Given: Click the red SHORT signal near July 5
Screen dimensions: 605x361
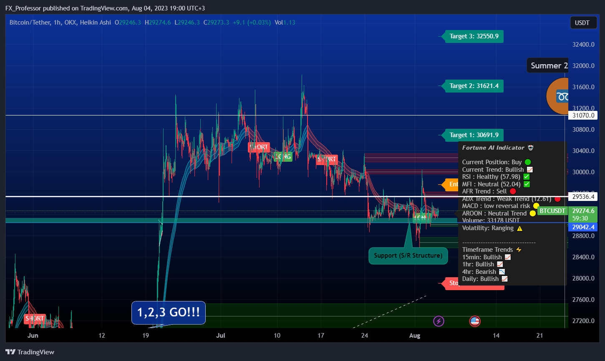Looking at the screenshot, I should [259, 147].
